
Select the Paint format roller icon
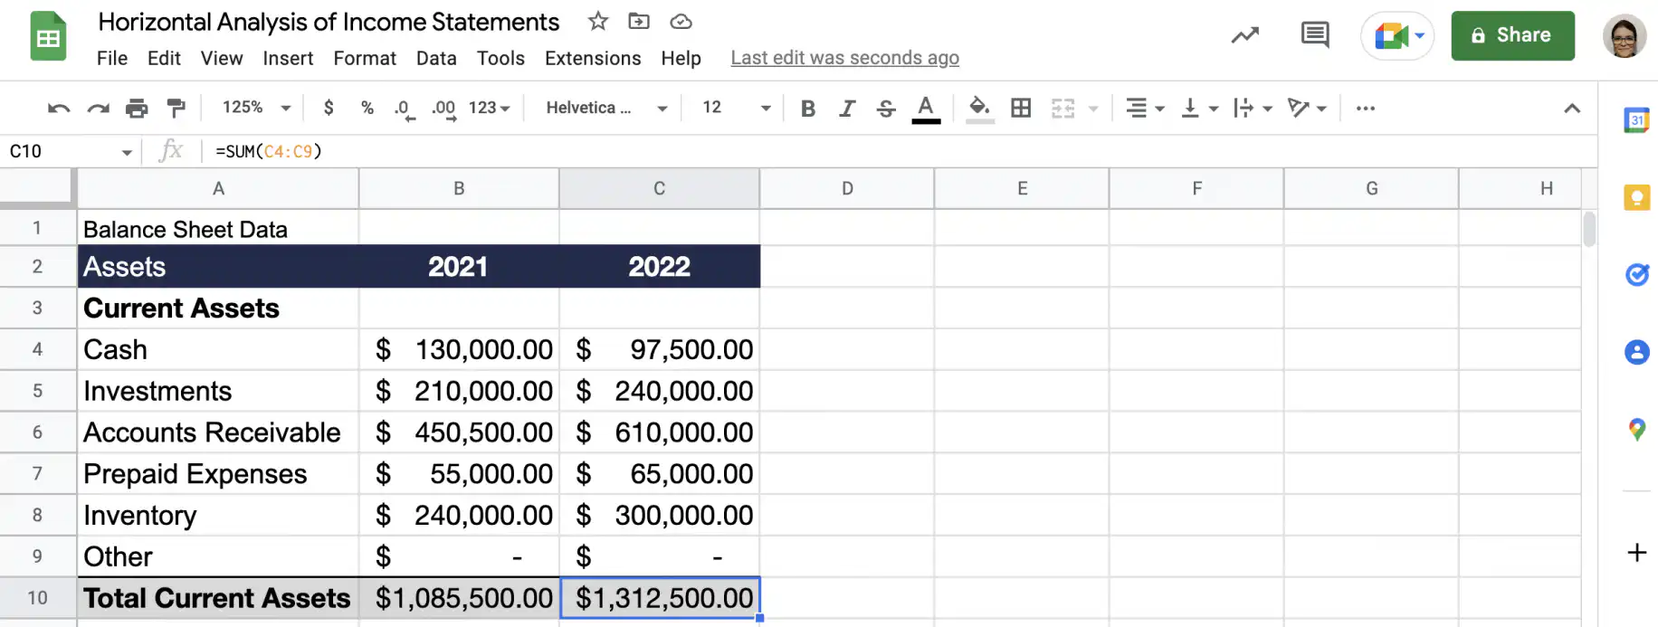coord(176,109)
